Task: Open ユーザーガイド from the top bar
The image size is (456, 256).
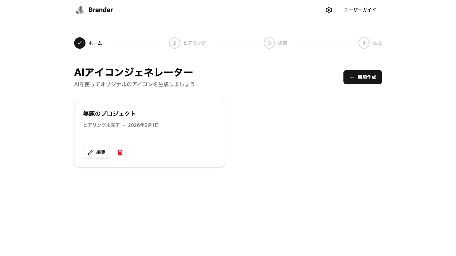Action: [359, 10]
